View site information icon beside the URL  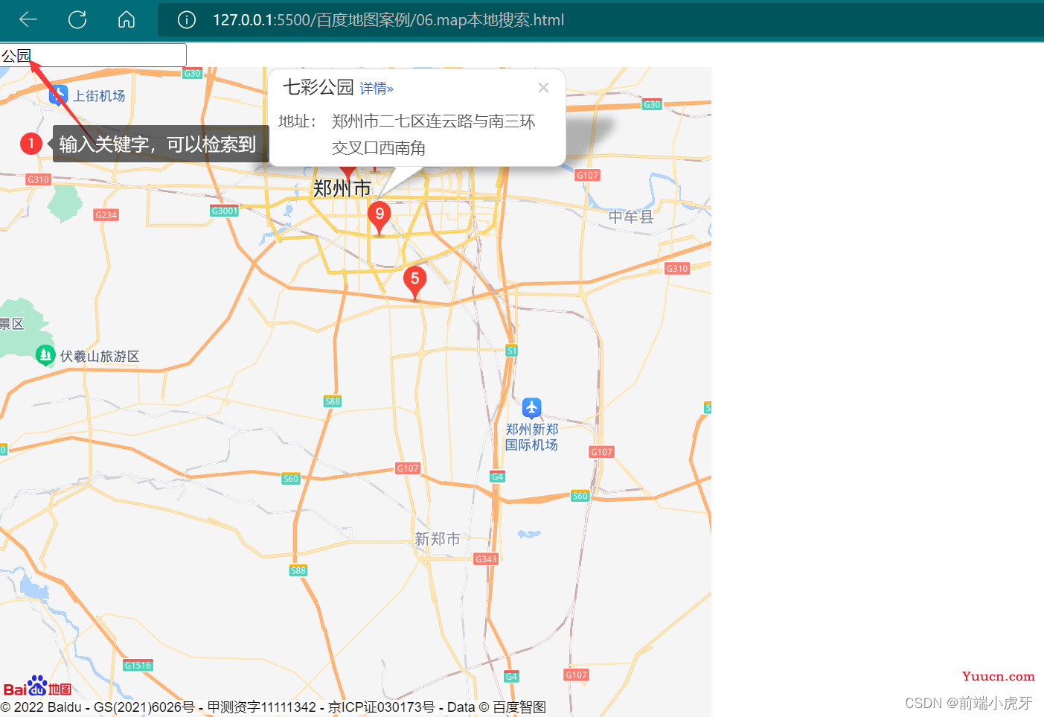coord(187,20)
